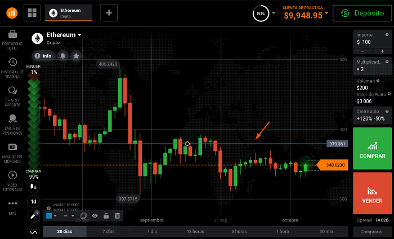Open Portafolio Total briefcase icon
The image size is (394, 239).
coord(12,34)
